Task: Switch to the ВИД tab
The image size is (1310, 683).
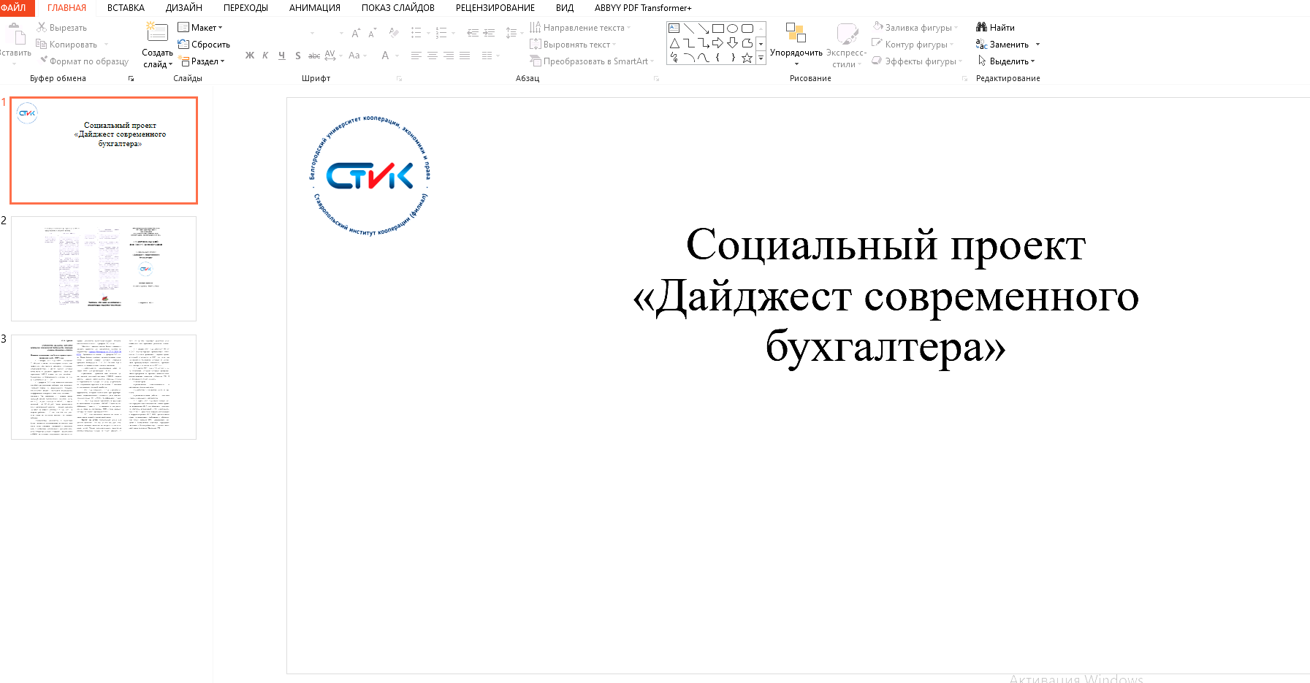Action: coord(565,8)
